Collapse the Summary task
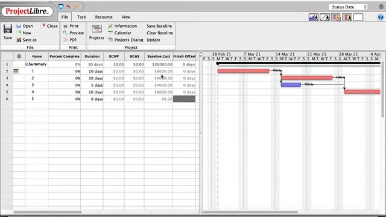Image resolution: width=386 pixels, height=217 pixels. [27, 64]
